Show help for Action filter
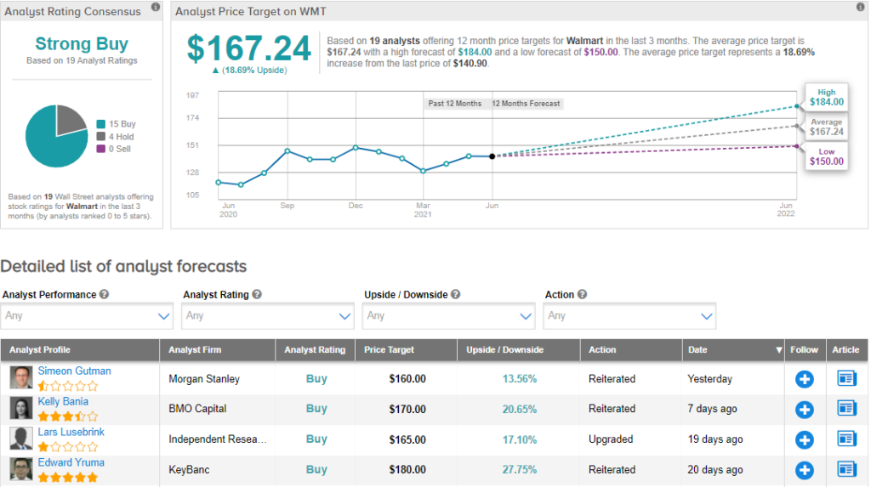 [582, 294]
